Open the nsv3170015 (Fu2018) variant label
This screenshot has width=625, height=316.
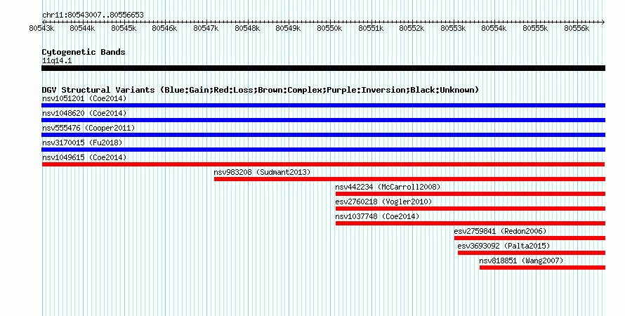(x=82, y=143)
